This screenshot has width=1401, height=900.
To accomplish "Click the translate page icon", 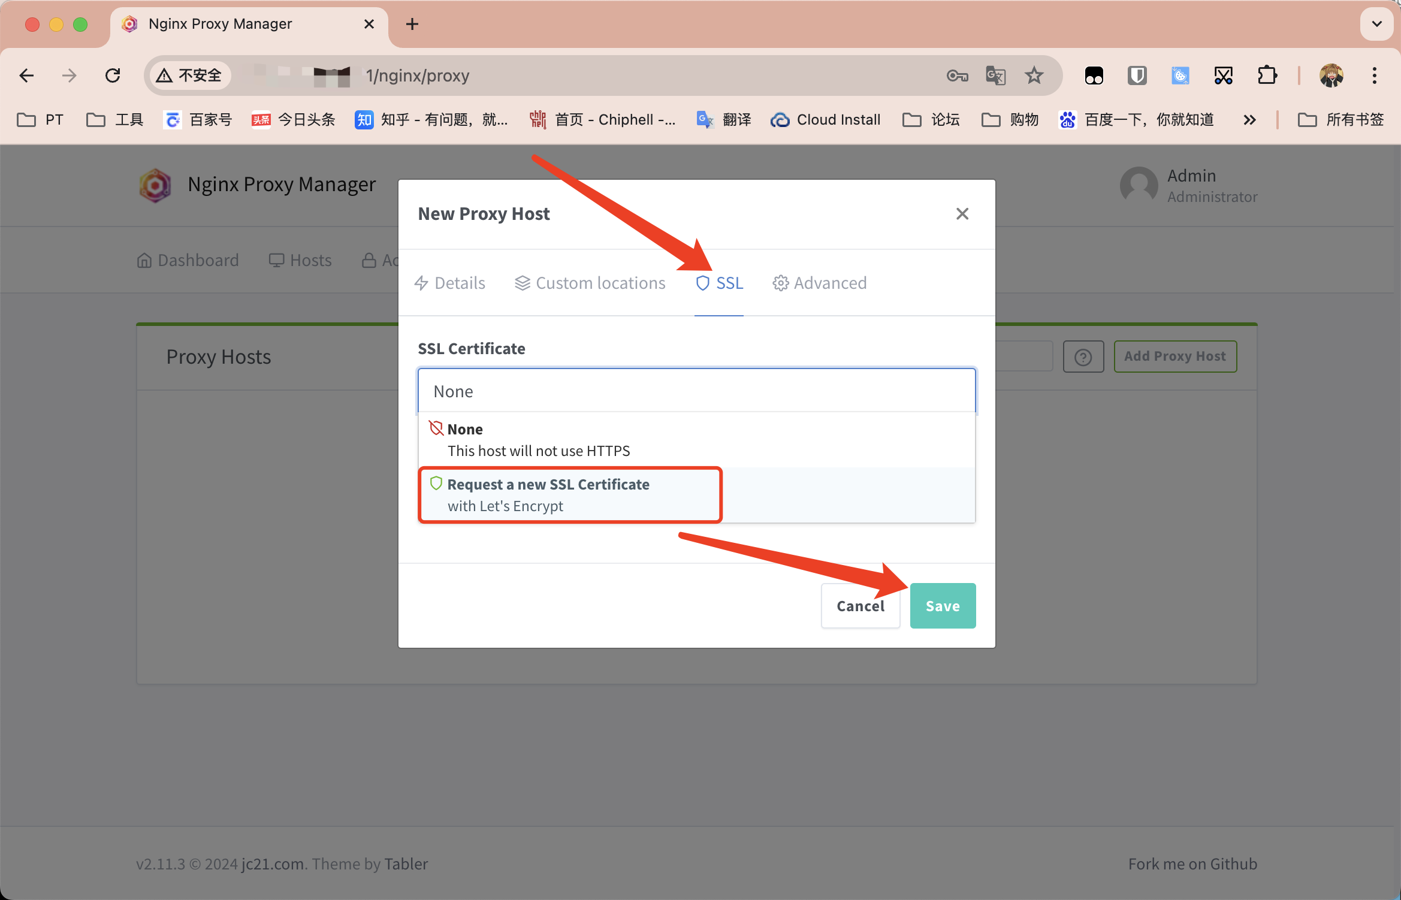I will point(996,75).
